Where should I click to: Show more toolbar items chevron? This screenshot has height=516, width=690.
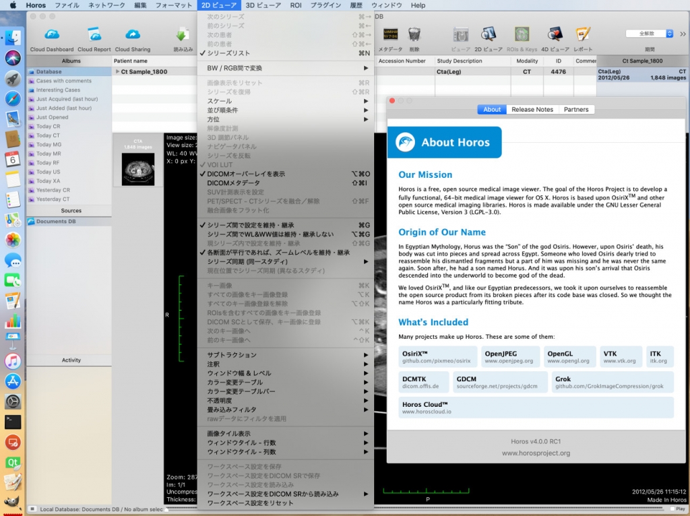683,34
